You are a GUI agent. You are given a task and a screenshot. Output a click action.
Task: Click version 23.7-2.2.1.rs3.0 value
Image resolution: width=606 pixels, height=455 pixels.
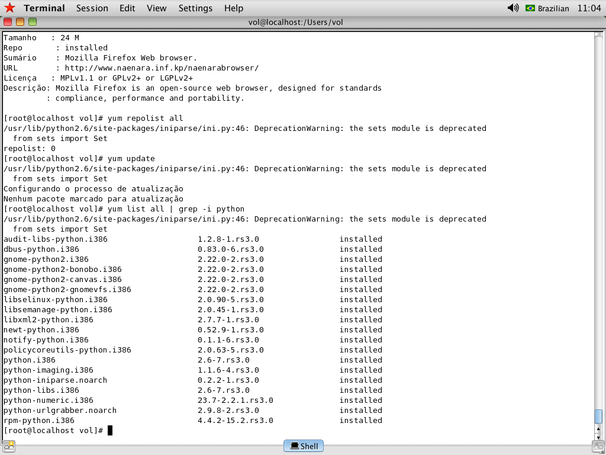(x=236, y=400)
